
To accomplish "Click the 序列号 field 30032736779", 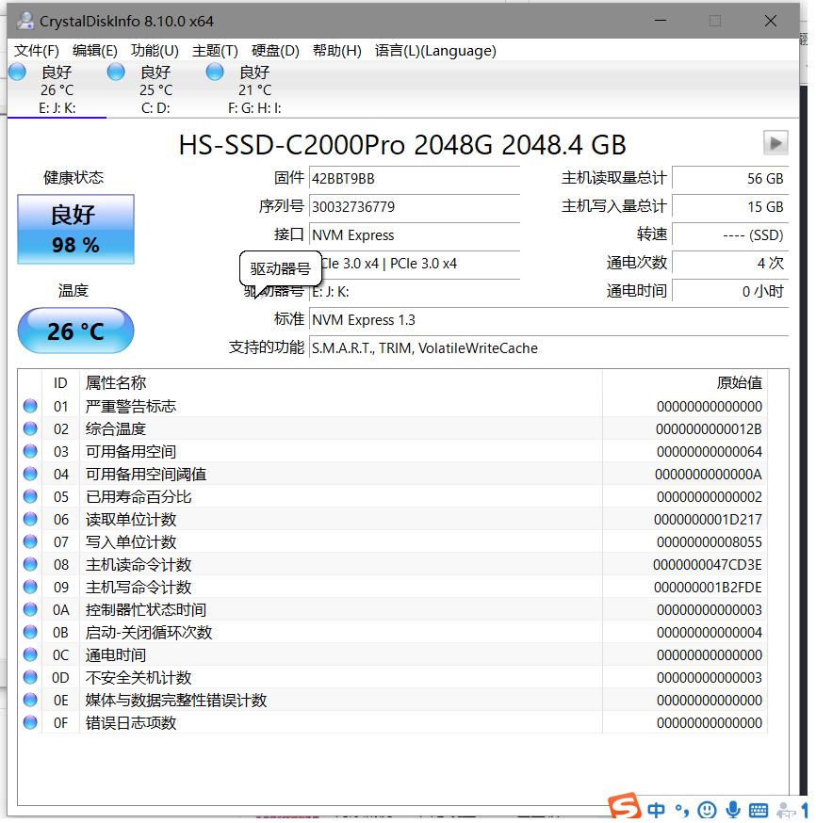I will (x=415, y=207).
